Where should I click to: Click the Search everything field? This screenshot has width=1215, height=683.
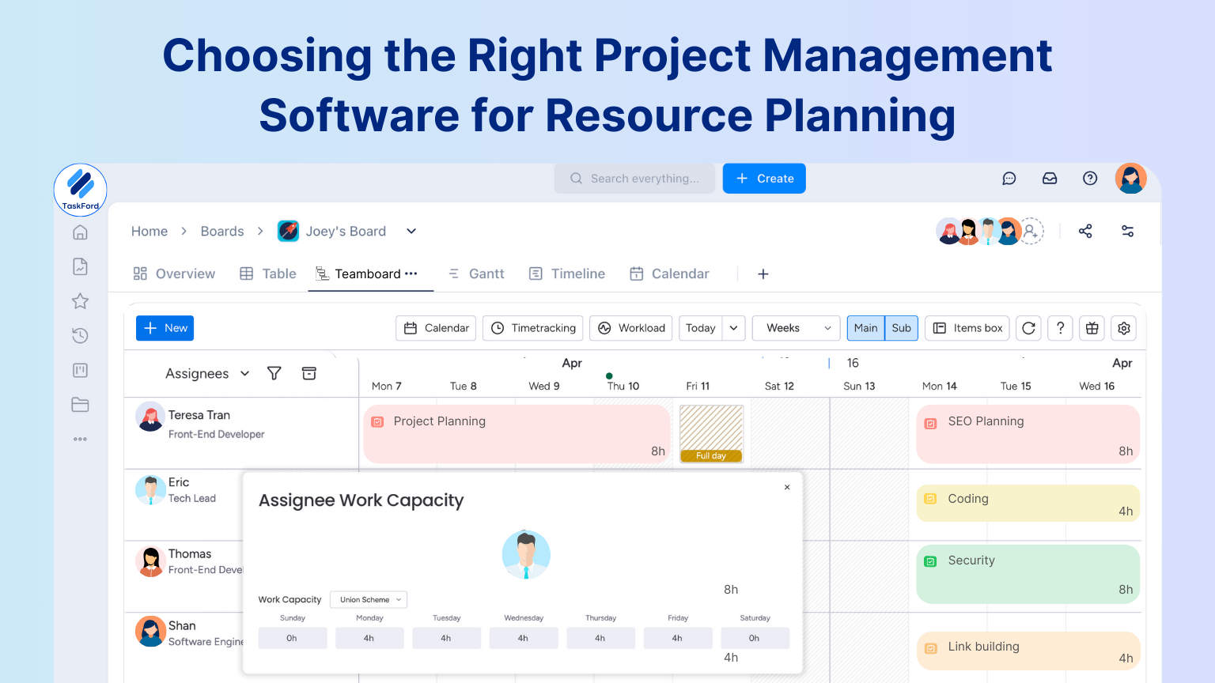634,179
